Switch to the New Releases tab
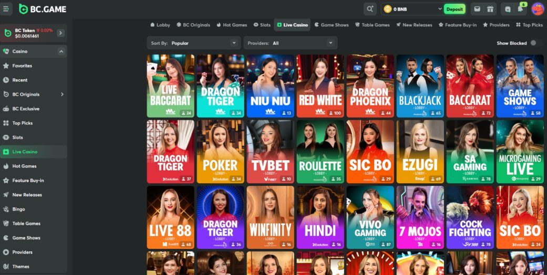 414,25
